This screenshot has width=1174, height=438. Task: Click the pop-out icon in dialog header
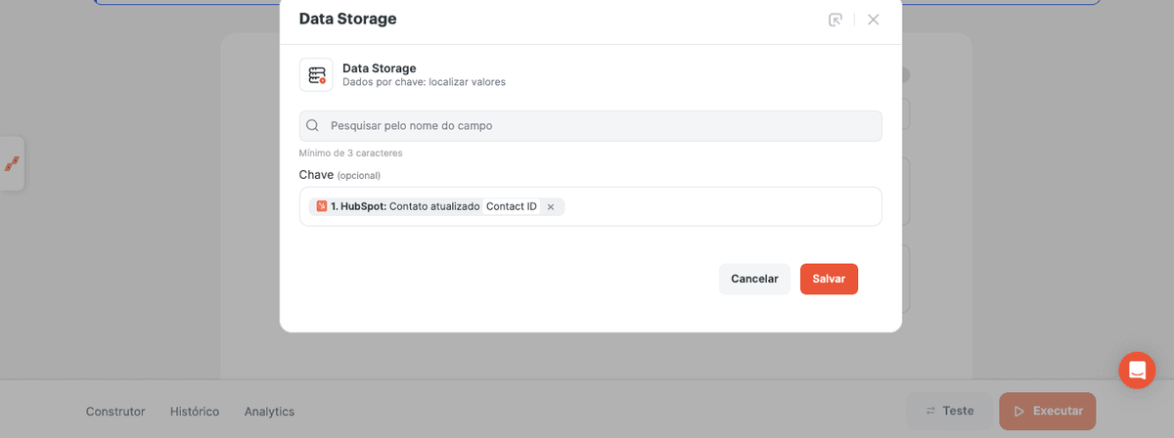[x=835, y=20]
